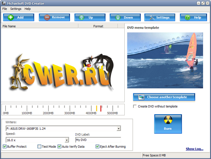Click the picture icon in Choose another template

[x=141, y=97]
